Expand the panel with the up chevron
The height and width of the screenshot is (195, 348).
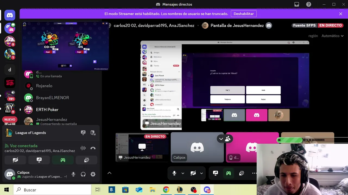click(x=109, y=173)
